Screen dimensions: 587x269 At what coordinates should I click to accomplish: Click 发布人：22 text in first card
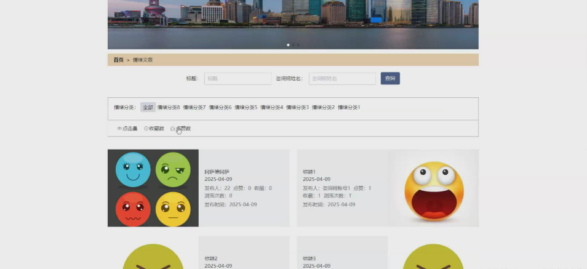pos(217,188)
